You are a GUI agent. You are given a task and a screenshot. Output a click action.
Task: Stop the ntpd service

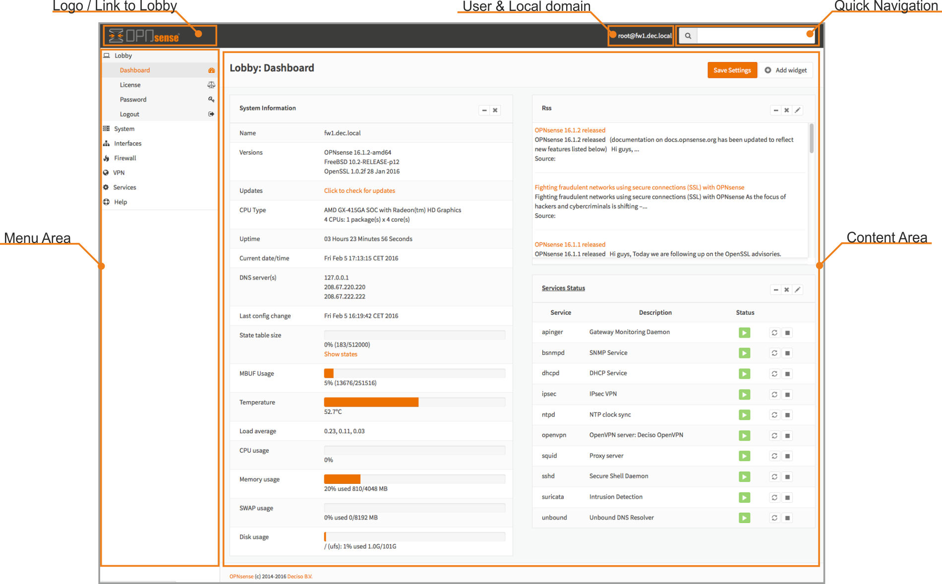point(787,415)
